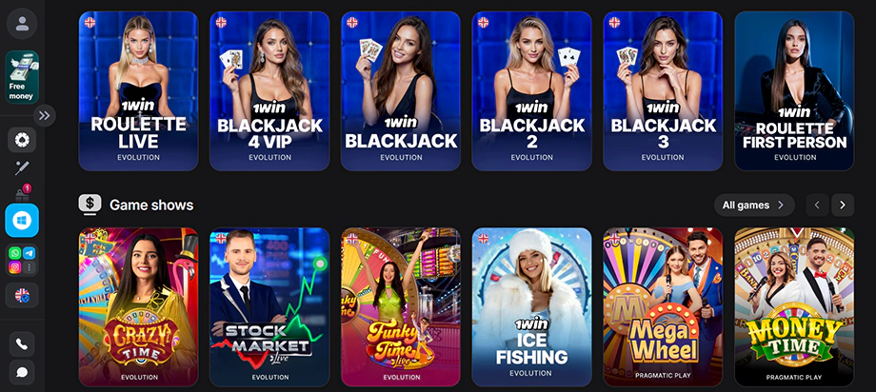Click the phone call support icon

(22, 344)
